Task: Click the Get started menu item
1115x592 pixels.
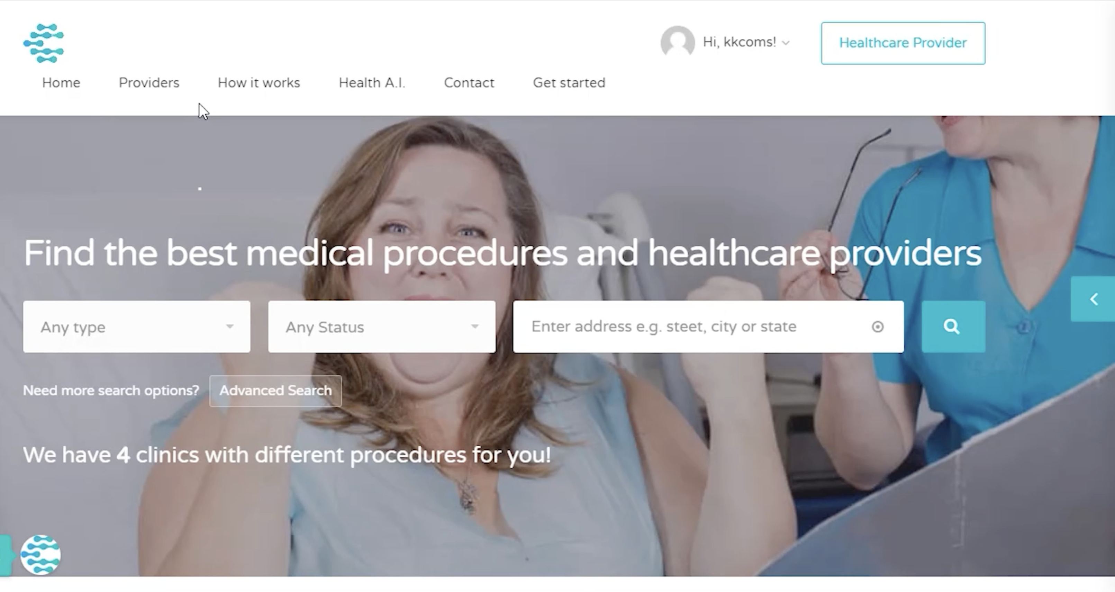Action: coord(569,83)
